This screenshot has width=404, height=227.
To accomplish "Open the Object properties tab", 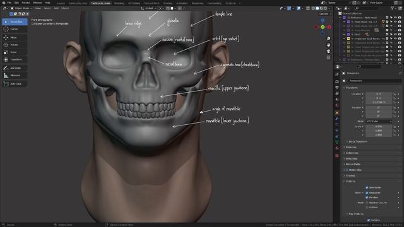I will coord(336,113).
